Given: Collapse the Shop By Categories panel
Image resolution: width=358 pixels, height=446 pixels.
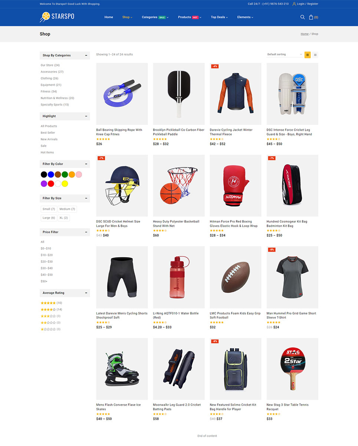Looking at the screenshot, I should point(86,55).
